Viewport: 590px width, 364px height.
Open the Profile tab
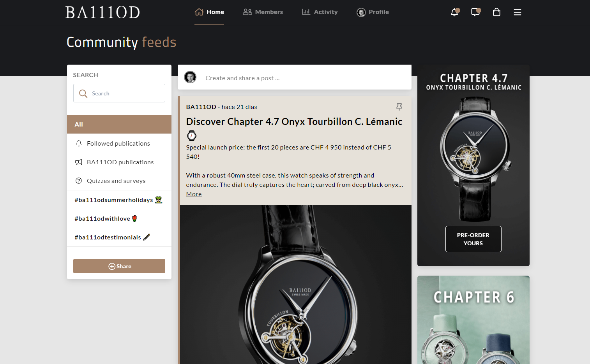tap(373, 12)
